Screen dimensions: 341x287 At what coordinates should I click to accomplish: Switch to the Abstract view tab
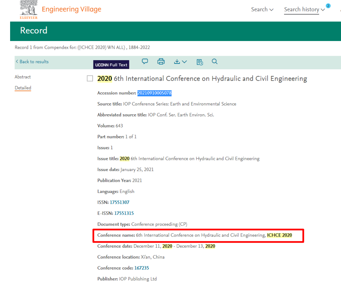(23, 77)
